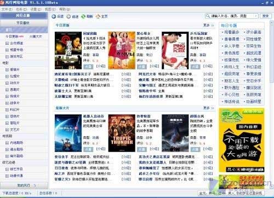Click the 搜索 search button
This screenshot has height=198, width=274.
265,16
